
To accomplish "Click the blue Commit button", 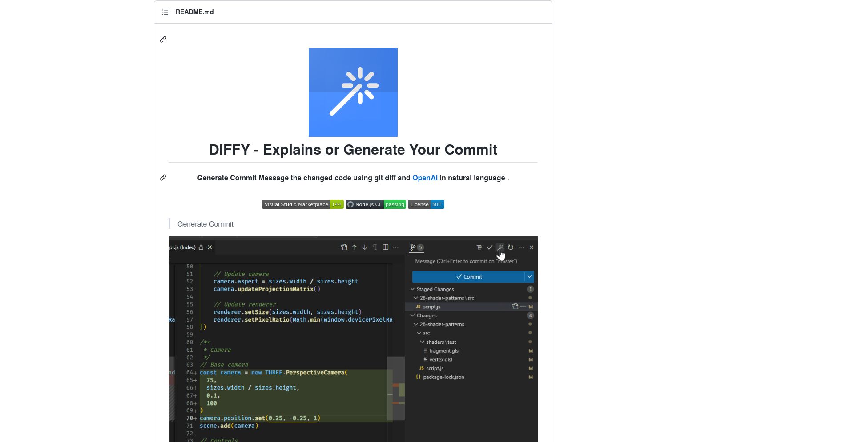I will click(x=468, y=277).
